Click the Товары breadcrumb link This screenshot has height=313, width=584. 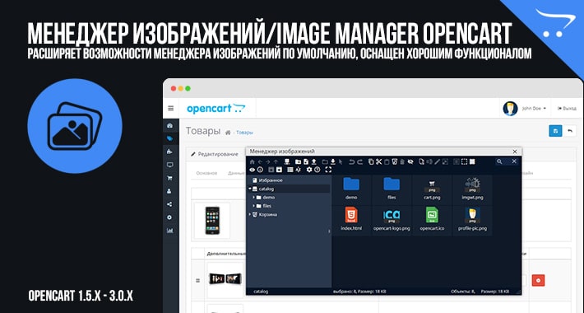(x=244, y=133)
